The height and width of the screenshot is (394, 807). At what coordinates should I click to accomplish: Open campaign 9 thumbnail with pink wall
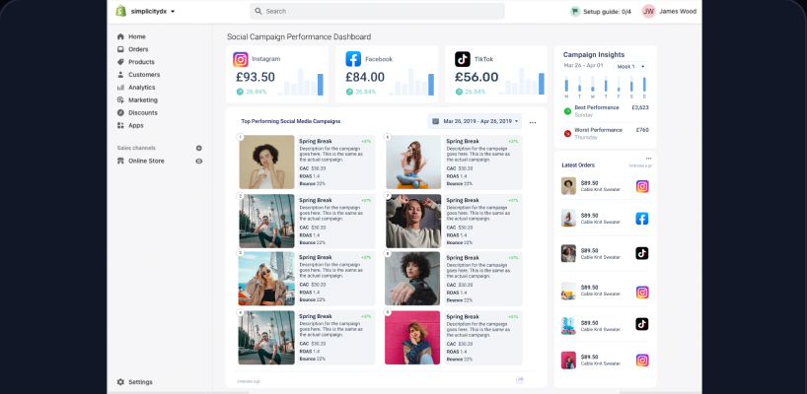click(x=412, y=338)
